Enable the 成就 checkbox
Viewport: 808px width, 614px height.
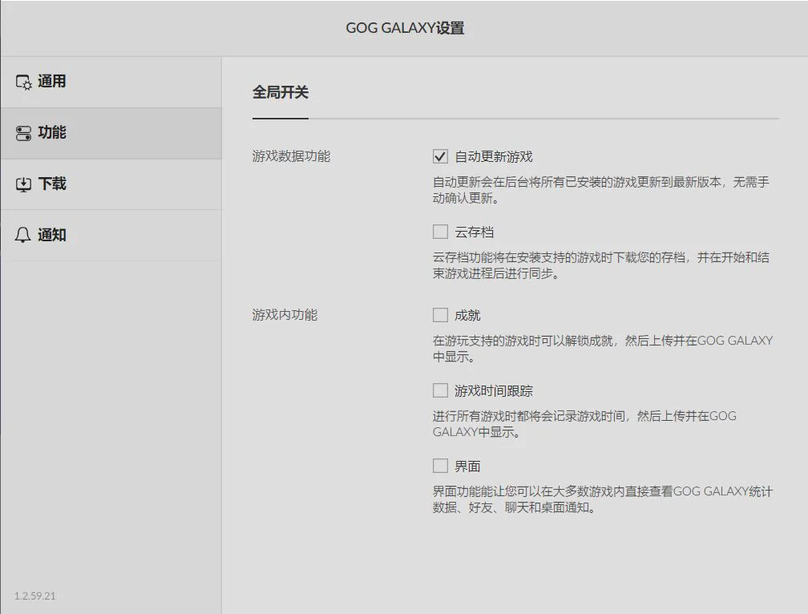pyautogui.click(x=440, y=315)
